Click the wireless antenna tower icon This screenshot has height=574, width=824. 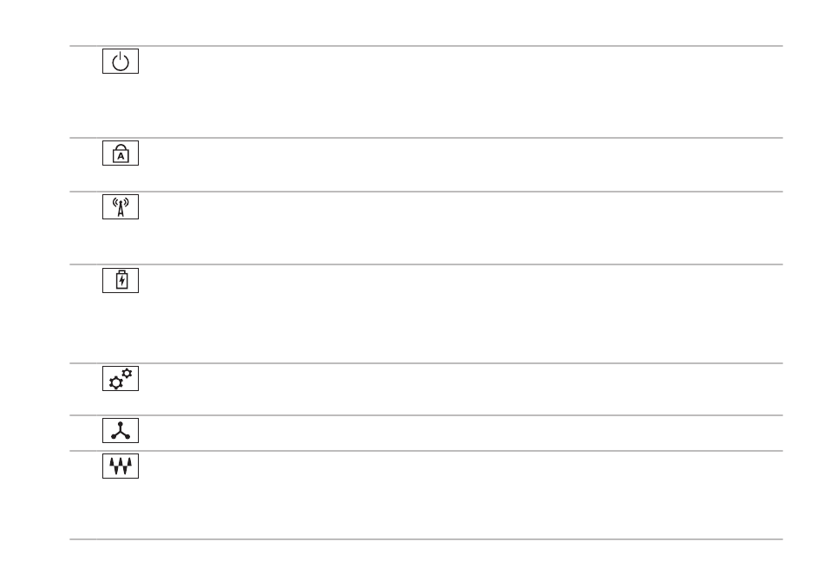[x=121, y=207]
